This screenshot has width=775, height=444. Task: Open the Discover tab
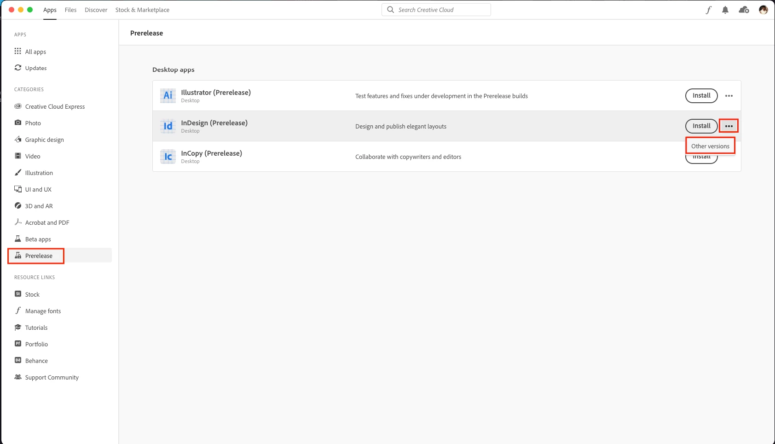[96, 10]
